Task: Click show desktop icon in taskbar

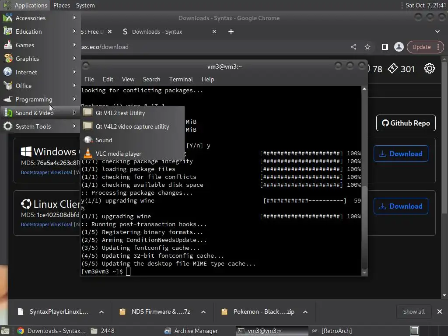Action: click(5, 331)
